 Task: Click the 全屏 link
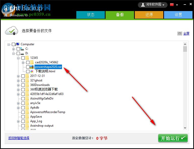tap(186, 34)
